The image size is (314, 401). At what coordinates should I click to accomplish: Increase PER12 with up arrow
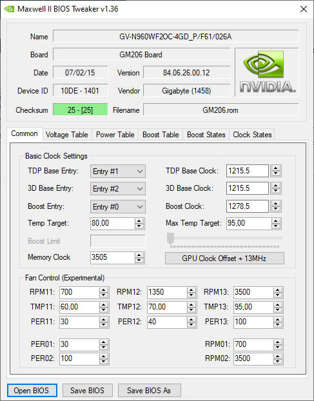(x=191, y=319)
